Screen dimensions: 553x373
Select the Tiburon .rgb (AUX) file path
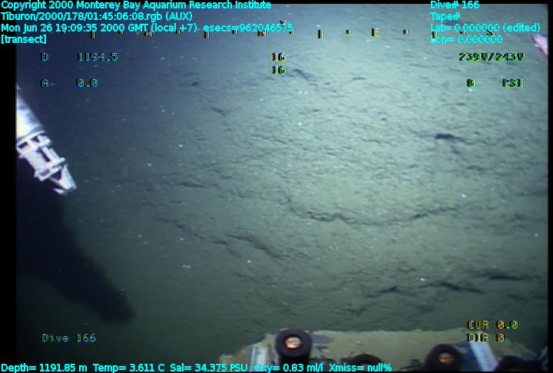(97, 16)
